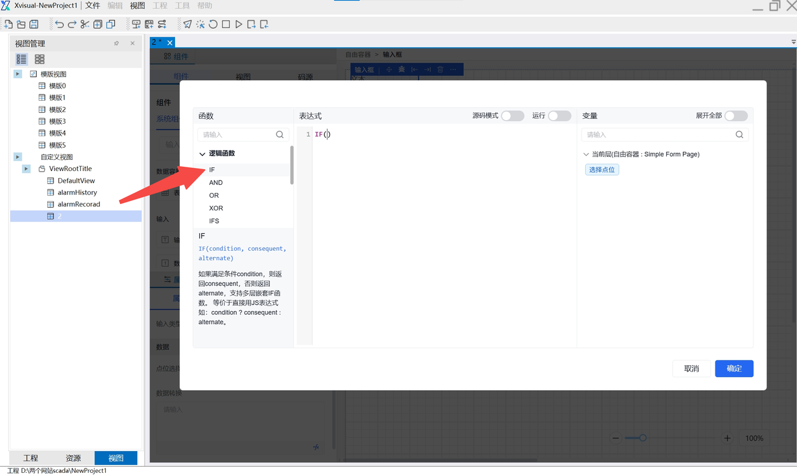Select 模版1 in the view tree
Viewport: 797px width, 476px height.
[57, 98]
